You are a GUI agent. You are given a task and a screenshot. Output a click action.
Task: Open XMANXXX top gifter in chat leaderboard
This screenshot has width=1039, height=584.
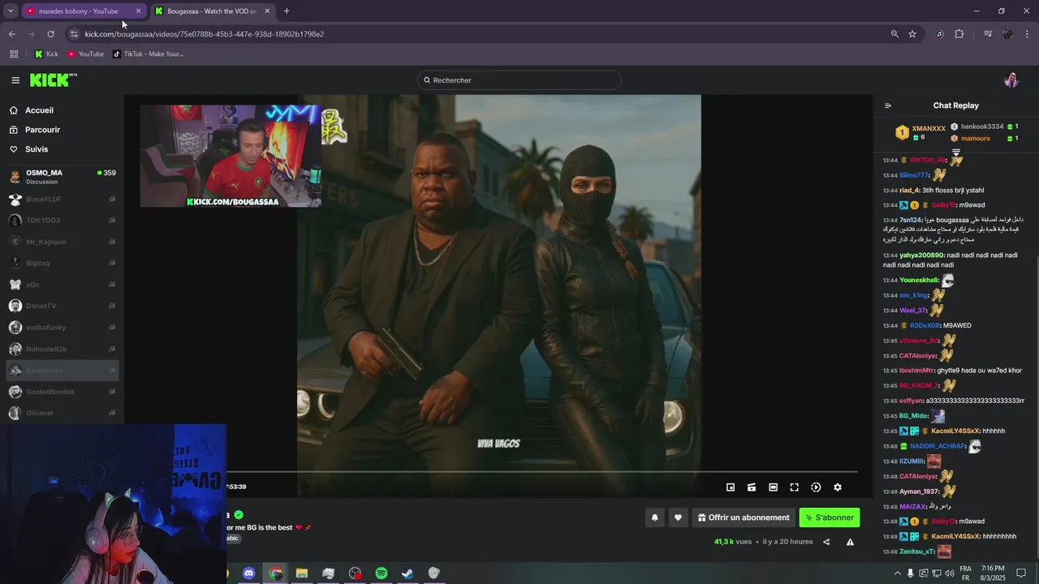920,132
